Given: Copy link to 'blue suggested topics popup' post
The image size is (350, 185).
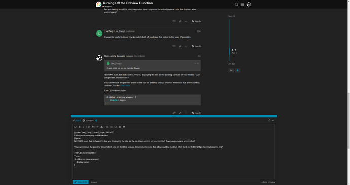Looking at the screenshot, I should [180, 21].
